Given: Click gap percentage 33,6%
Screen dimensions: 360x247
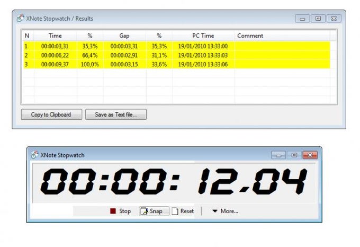Looking at the screenshot, I should tap(159, 64).
